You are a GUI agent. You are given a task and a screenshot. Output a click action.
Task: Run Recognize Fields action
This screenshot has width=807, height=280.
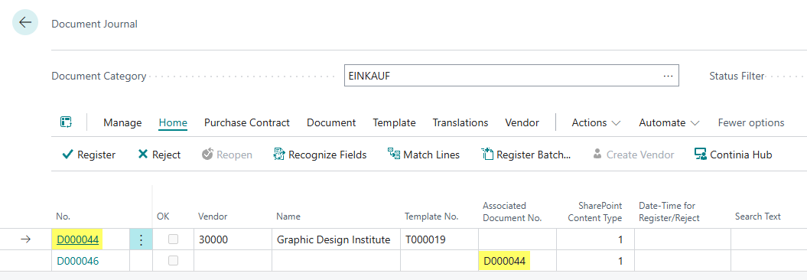320,155
